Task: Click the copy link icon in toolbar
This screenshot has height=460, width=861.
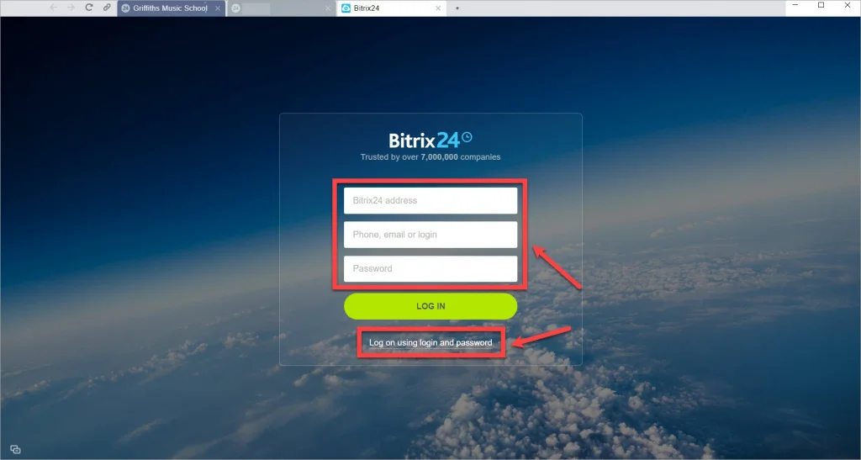Action: point(107,8)
